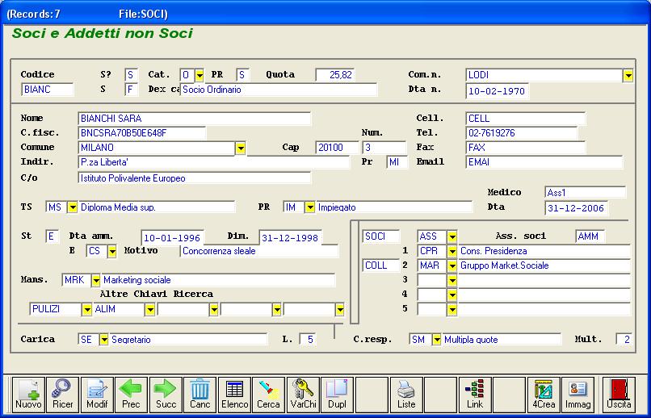The image size is (651, 418).
Task: Open the Elenco list table icon
Action: 234,395
